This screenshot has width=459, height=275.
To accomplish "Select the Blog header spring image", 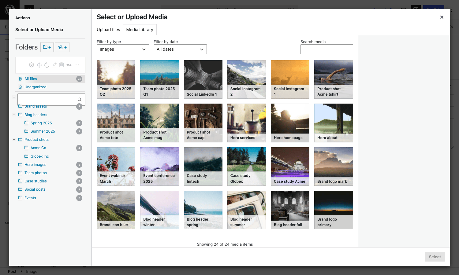I will click(x=203, y=210).
